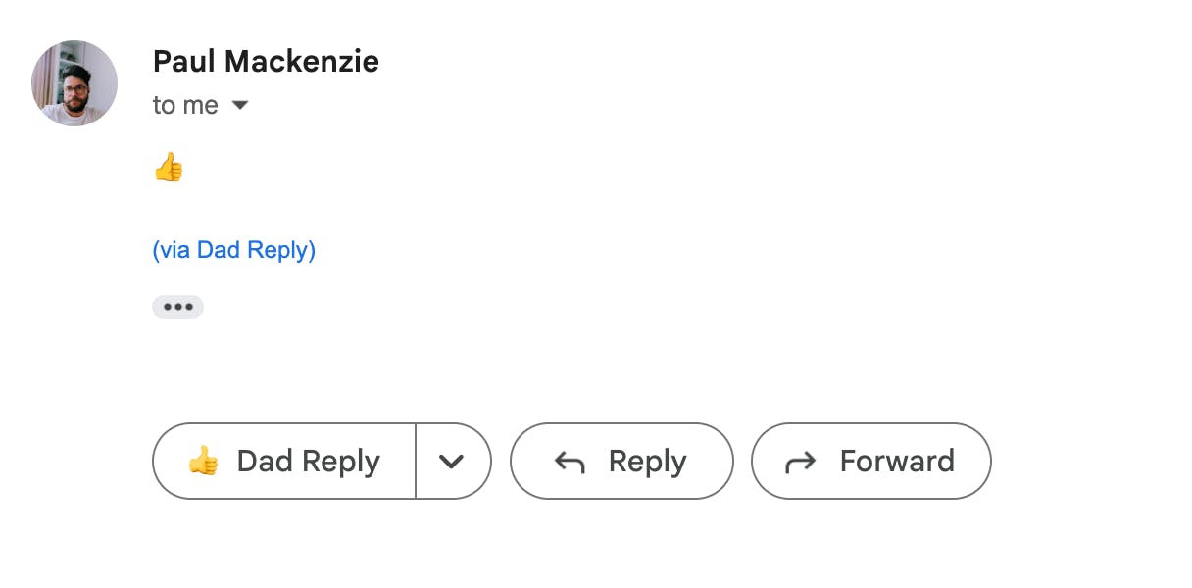Click the three dots ellipsis icon under the link
This screenshot has width=1192, height=588.
177,307
